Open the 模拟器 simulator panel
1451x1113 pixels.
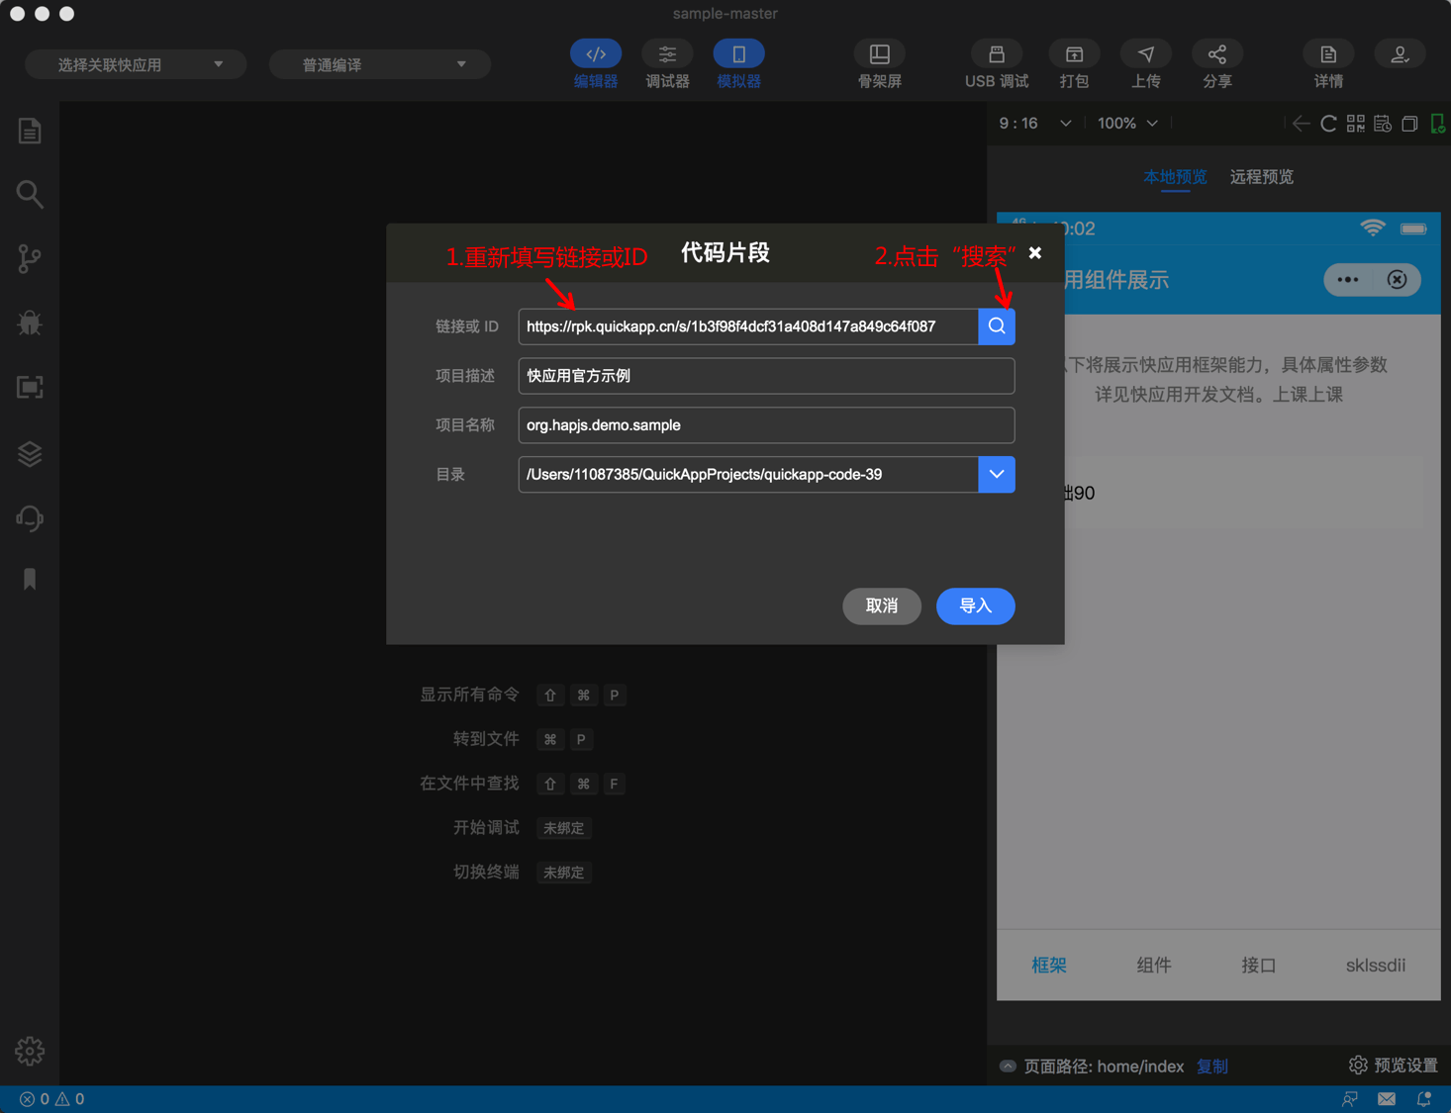pos(738,63)
